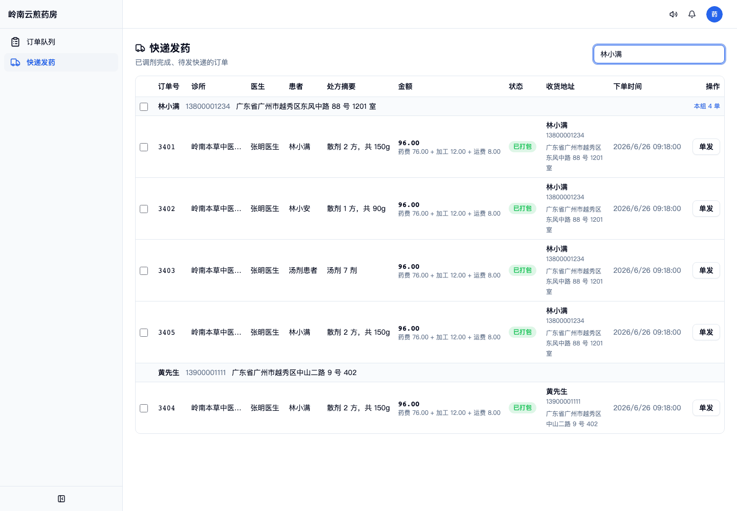Open notifications bell icon
Image resolution: width=737 pixels, height=511 pixels.
coord(692,14)
